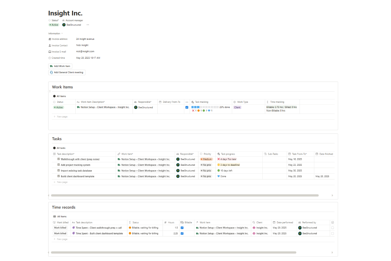
Task: Click the Time records horizontal scrollbar
Action: [173, 253]
